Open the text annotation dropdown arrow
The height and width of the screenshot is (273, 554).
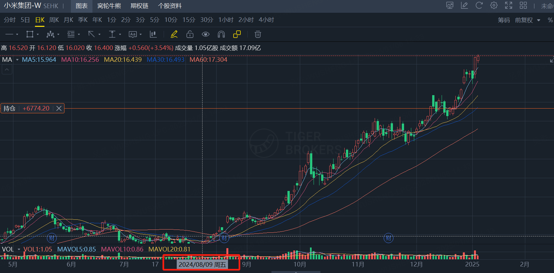point(140,34)
